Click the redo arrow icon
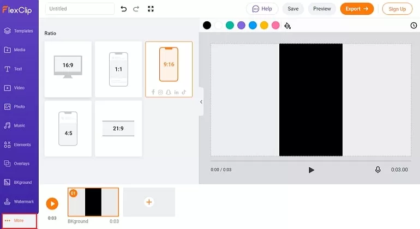The image size is (420, 229). [x=136, y=9]
